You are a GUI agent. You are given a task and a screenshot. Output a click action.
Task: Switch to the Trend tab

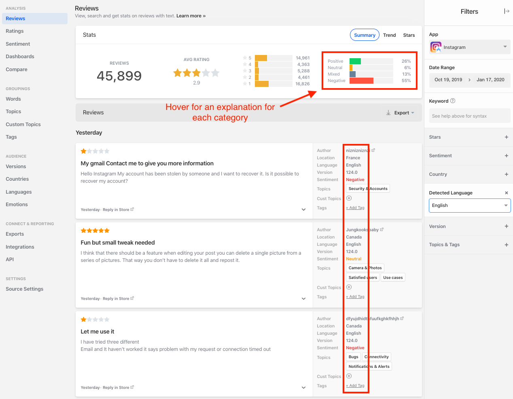point(389,35)
